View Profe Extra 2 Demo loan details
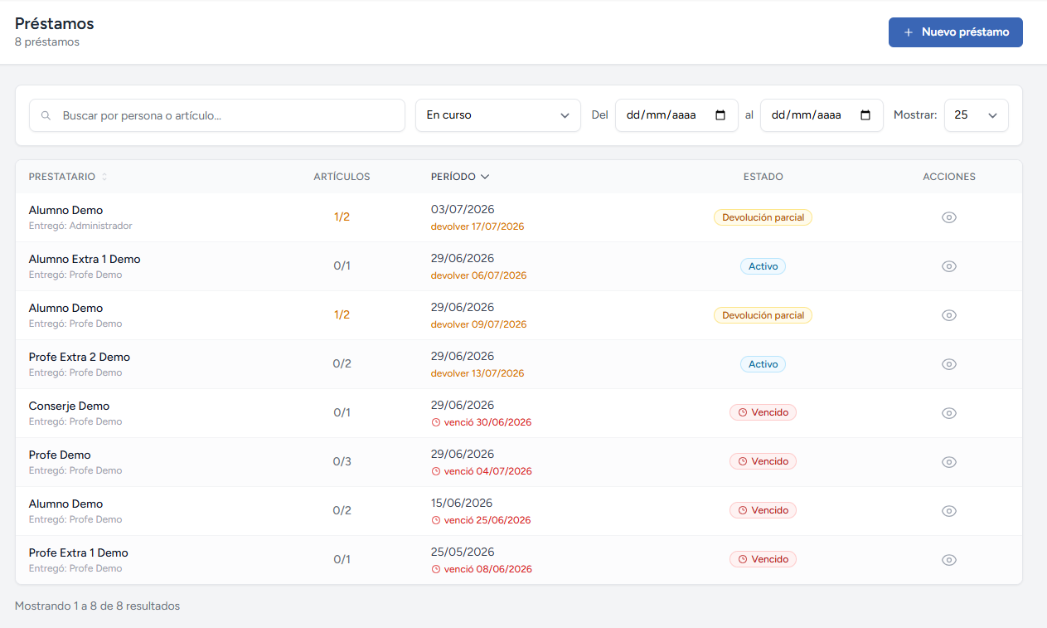Image resolution: width=1047 pixels, height=628 pixels. coord(949,364)
